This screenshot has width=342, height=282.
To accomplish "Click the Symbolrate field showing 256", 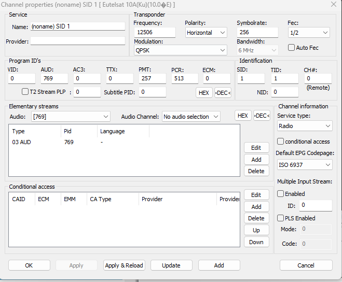I will pyautogui.click(x=257, y=33).
